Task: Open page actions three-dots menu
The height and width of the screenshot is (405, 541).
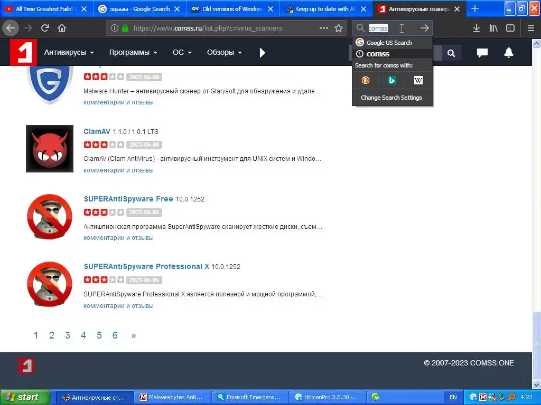Action: tap(324, 28)
